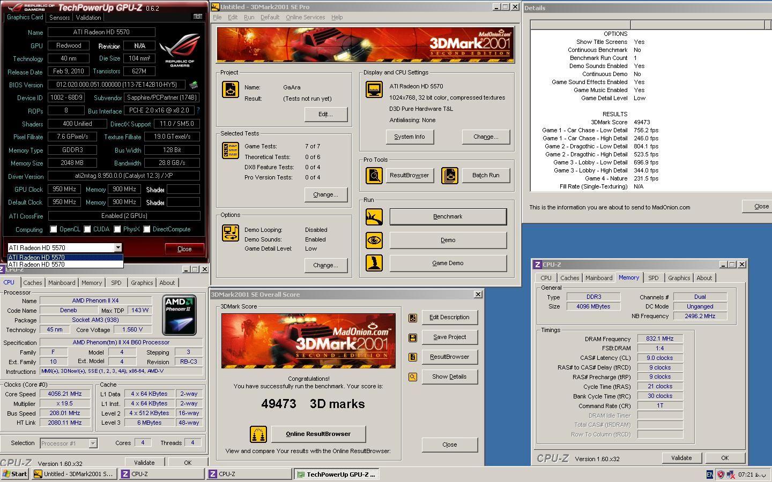Toggle the PhysX checkbox in GPU-Z

(117, 229)
